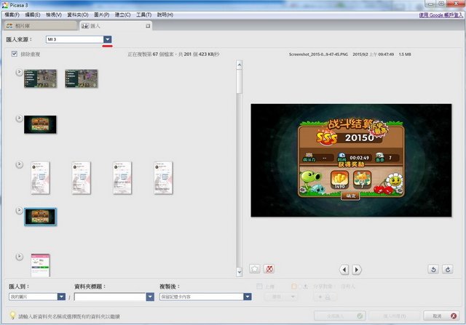This screenshot has height=325, width=466.
Task: Expand the 匯入來源 MI 3 device dropdown
Action: click(107, 39)
